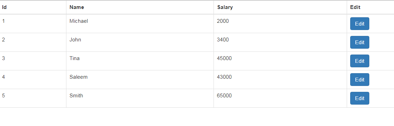
Task: Click the salary value 2000
Action: (x=223, y=21)
